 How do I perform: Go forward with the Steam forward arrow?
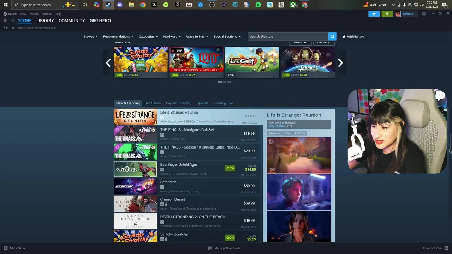13,20
